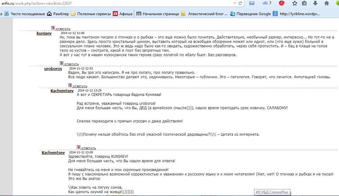The width and height of the screenshot is (339, 196).
Task: Open the uroboros author link
Action: (x=53, y=69)
